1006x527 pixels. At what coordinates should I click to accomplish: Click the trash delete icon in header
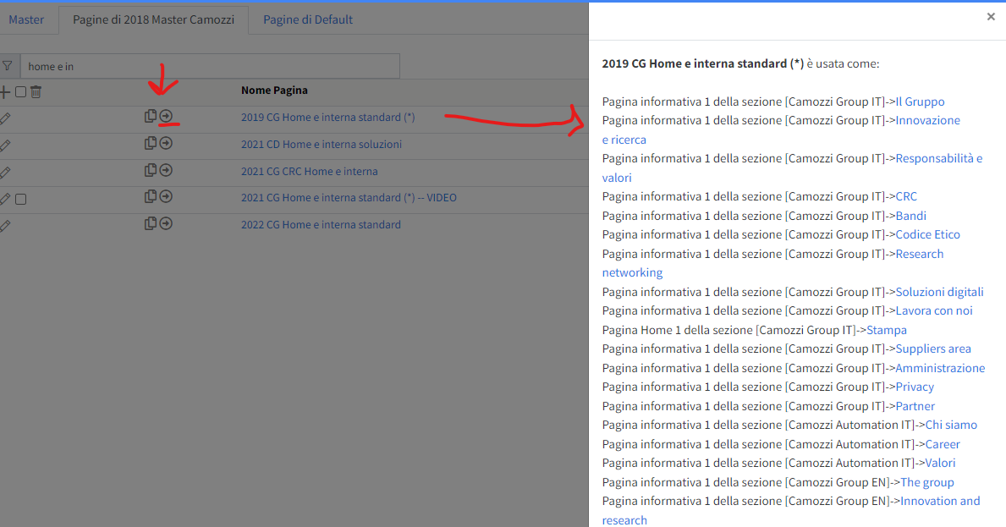click(x=36, y=91)
